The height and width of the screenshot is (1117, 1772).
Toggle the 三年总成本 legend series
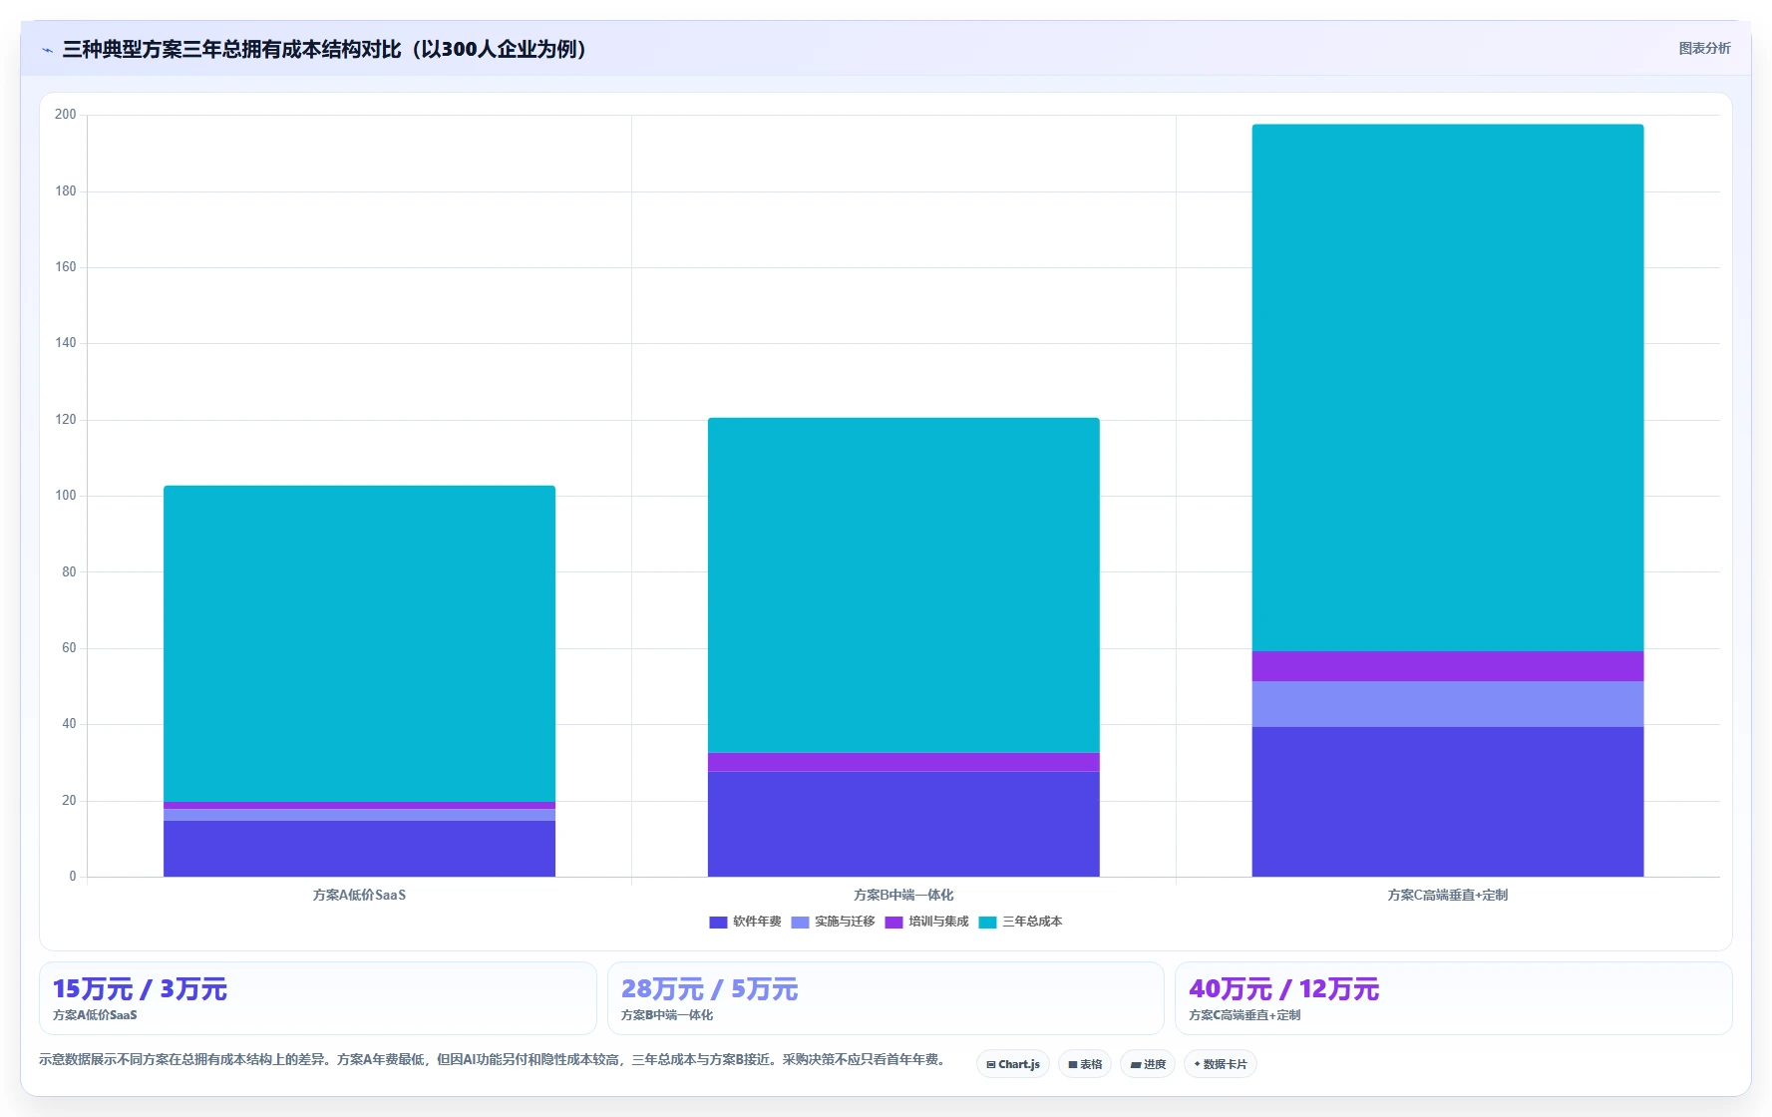(x=1021, y=923)
